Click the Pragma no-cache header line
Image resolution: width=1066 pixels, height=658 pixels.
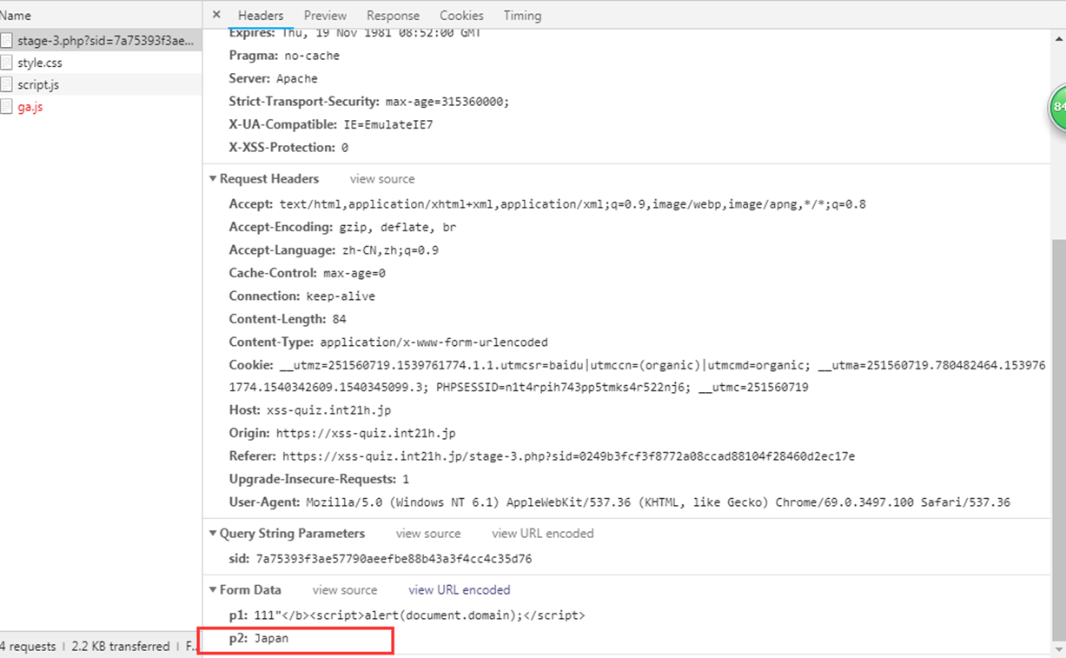click(284, 55)
